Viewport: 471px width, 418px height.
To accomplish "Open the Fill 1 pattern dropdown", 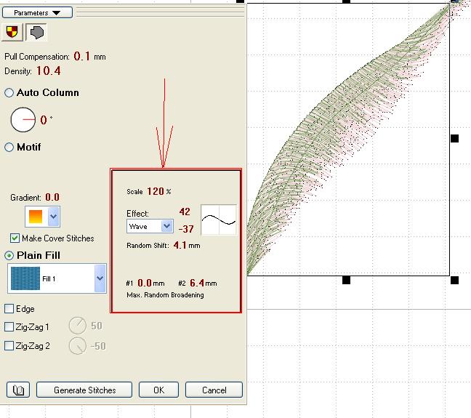I will click(x=100, y=278).
